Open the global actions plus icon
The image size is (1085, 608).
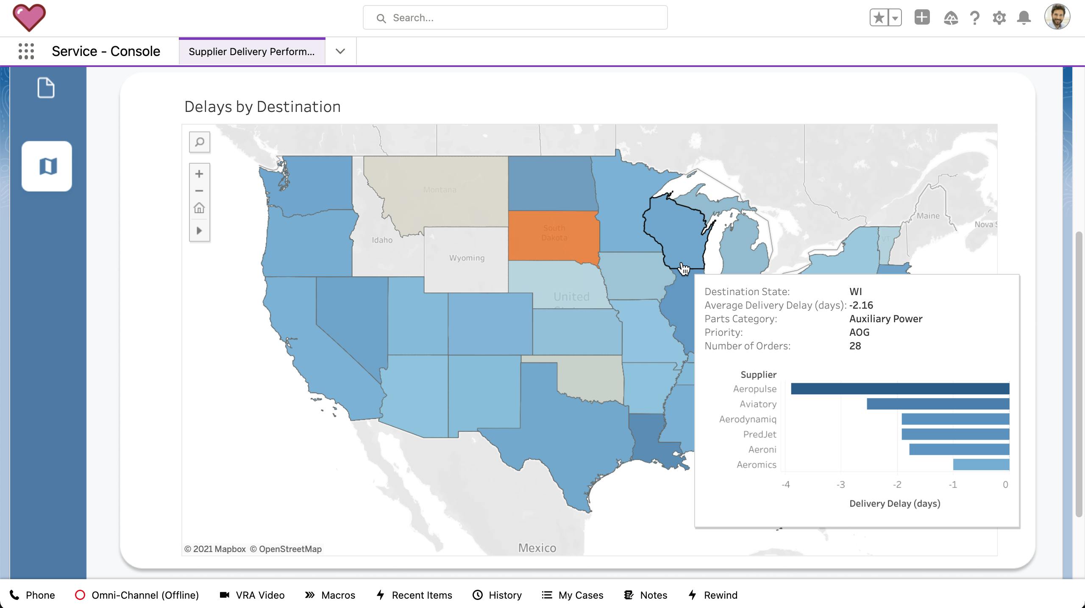point(922,18)
